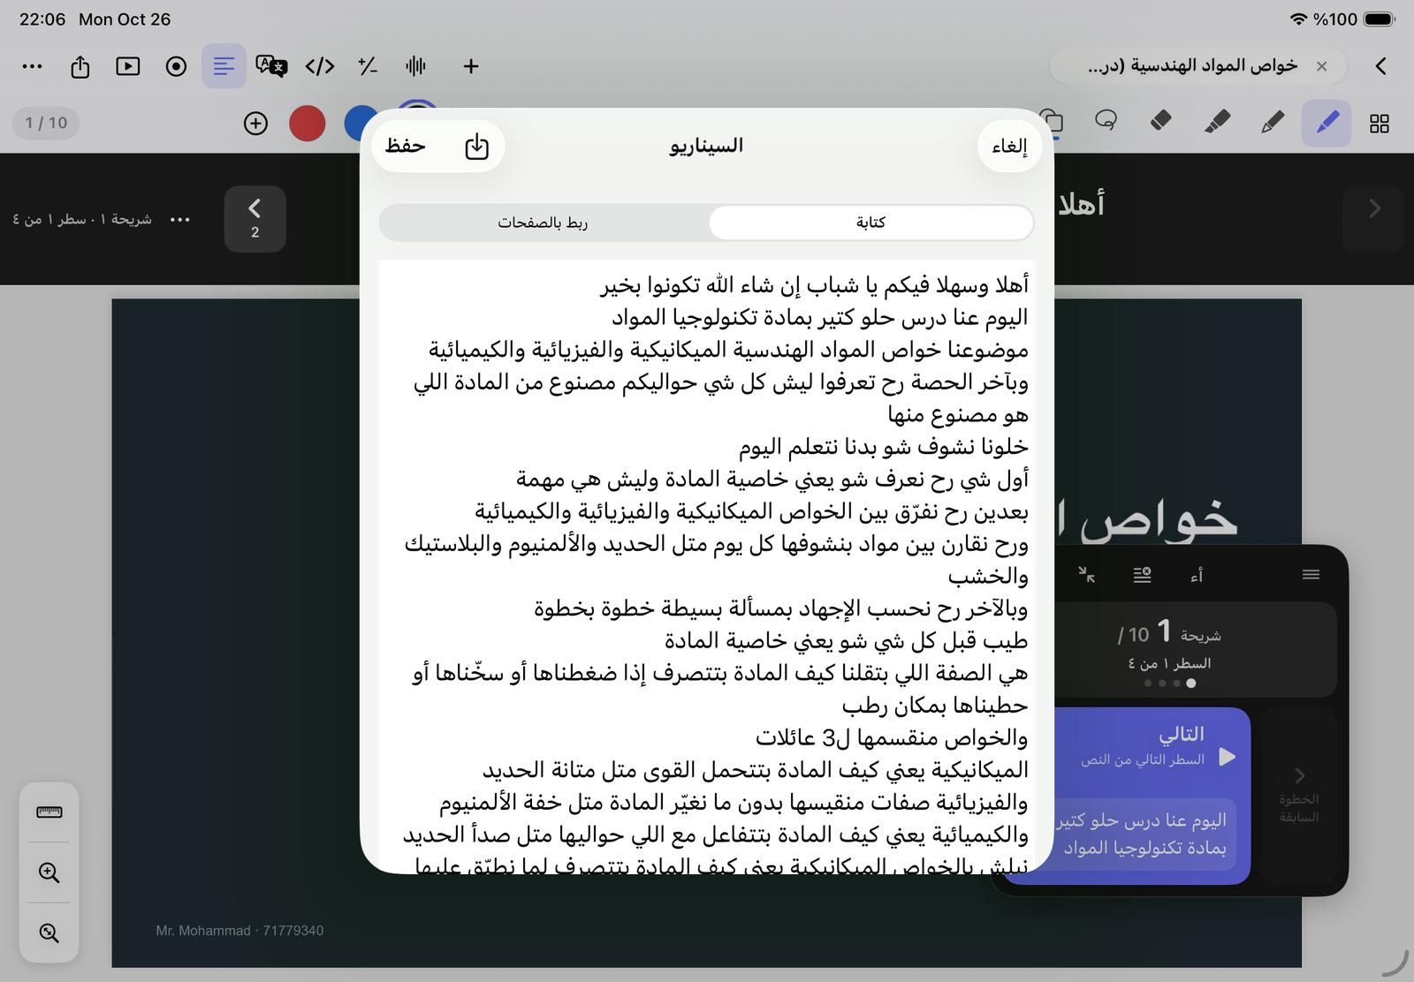
Task: Choose the red color swatch
Action: (307, 124)
